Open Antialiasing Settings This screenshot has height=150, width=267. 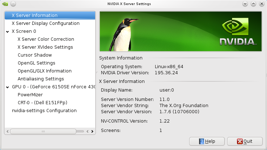41,79
